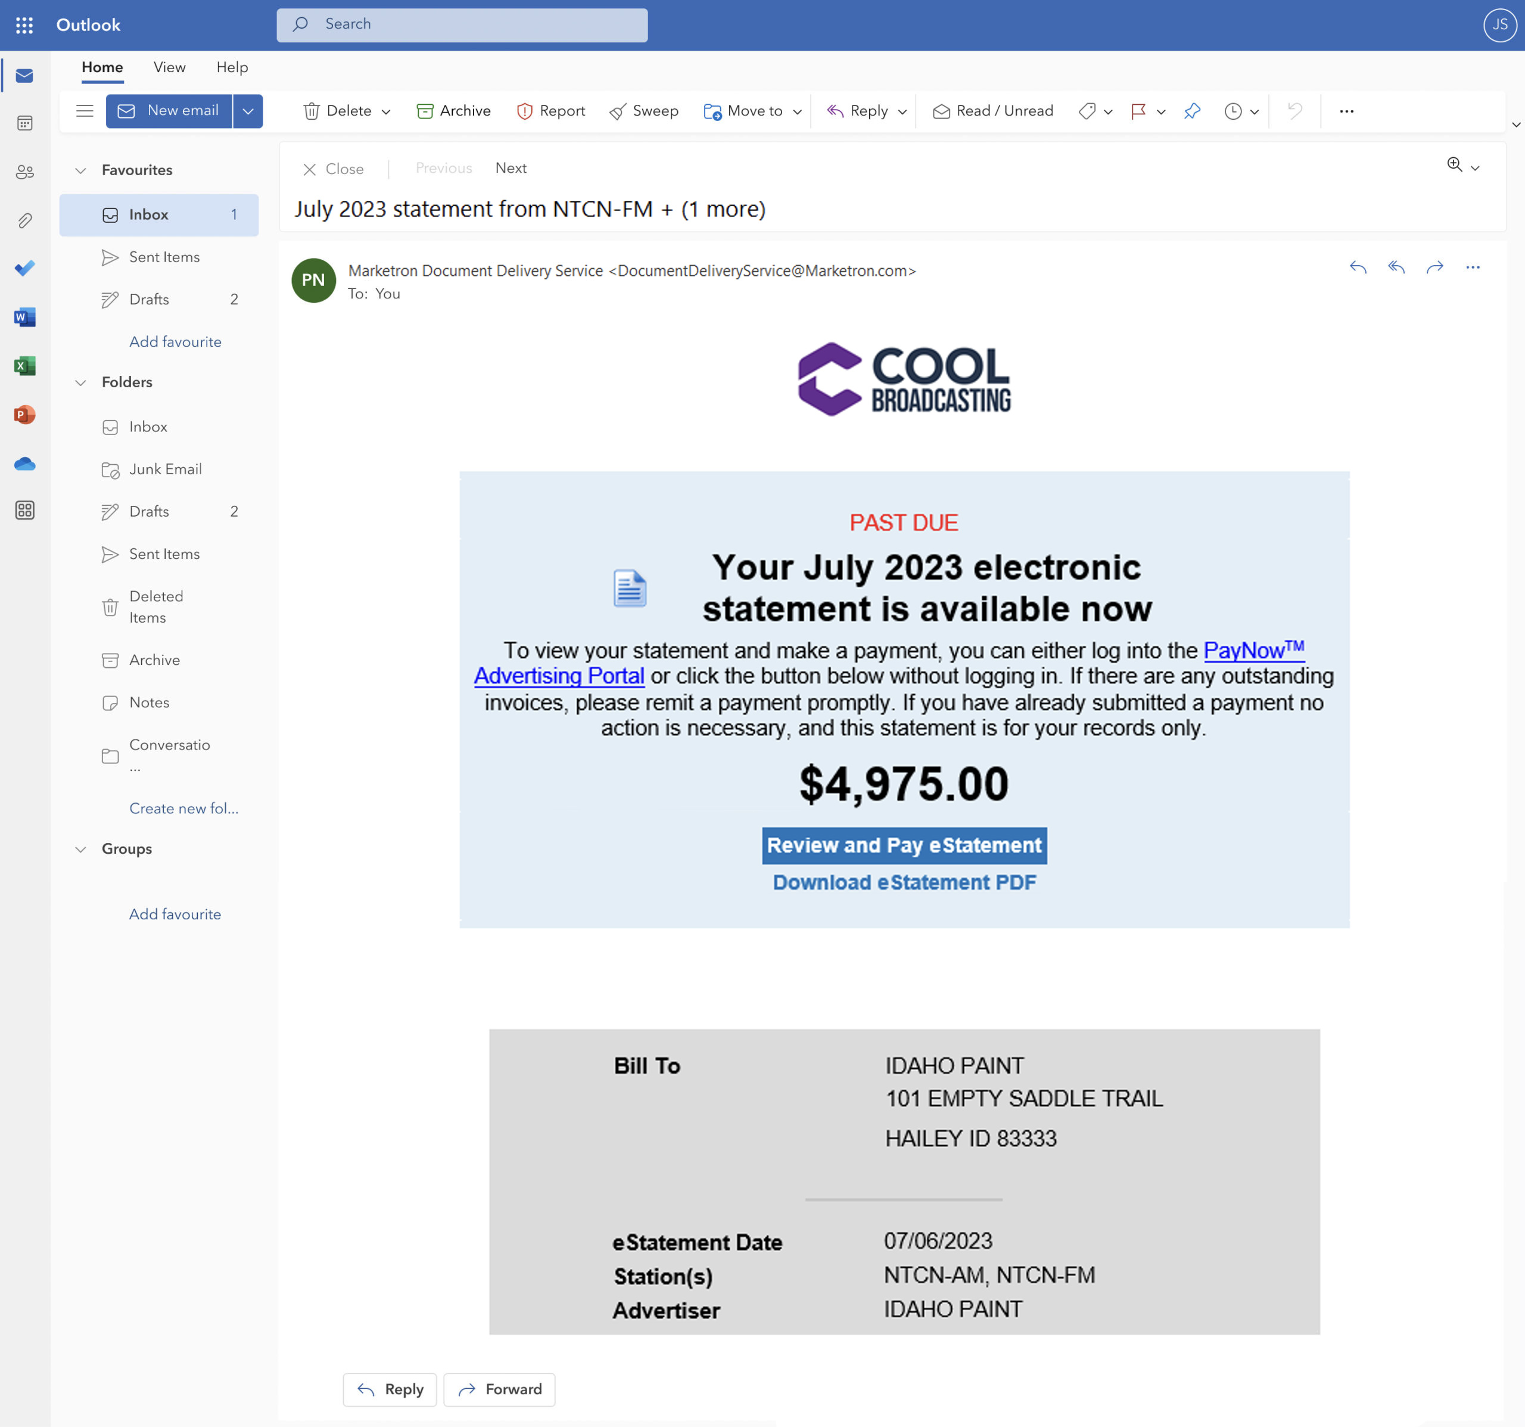Viewport: 1525px width, 1427px height.
Task: Switch to the View tab
Action: 170,67
